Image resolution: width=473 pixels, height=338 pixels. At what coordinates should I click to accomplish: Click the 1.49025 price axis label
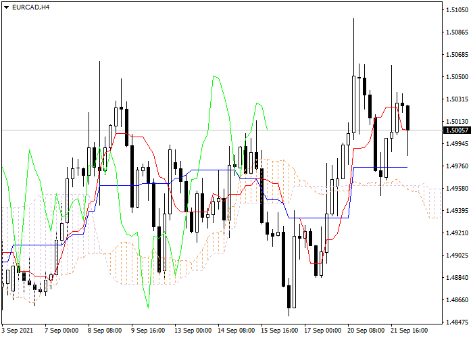coord(457,256)
